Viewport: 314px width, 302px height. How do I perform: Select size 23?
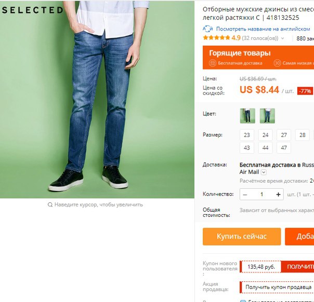pos(247,135)
